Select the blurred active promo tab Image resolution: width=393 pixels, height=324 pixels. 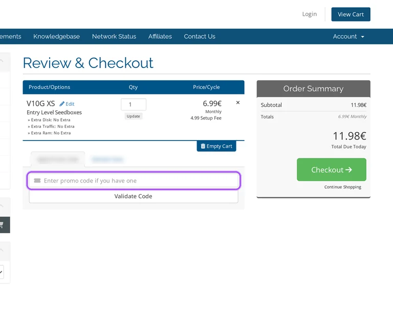[x=58, y=159]
